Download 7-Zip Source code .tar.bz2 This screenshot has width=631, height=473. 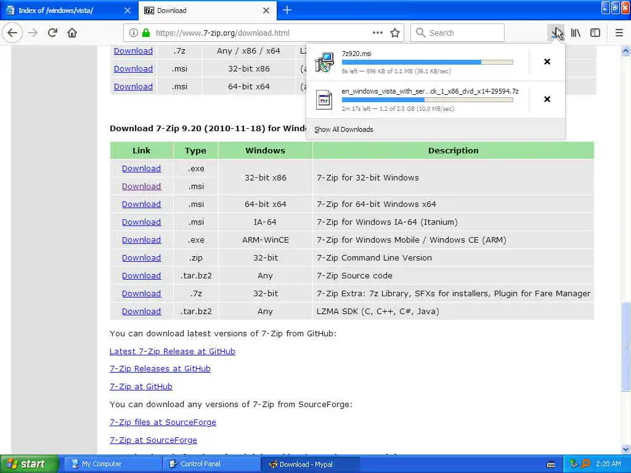coord(141,275)
